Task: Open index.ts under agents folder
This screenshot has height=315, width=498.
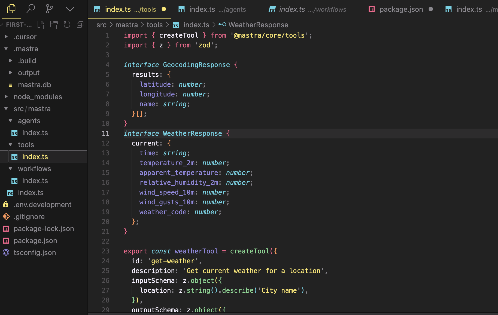Action: 44,133
